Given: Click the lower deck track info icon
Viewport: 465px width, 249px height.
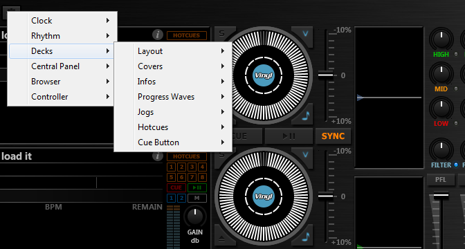Looking at the screenshot, I should (x=158, y=156).
